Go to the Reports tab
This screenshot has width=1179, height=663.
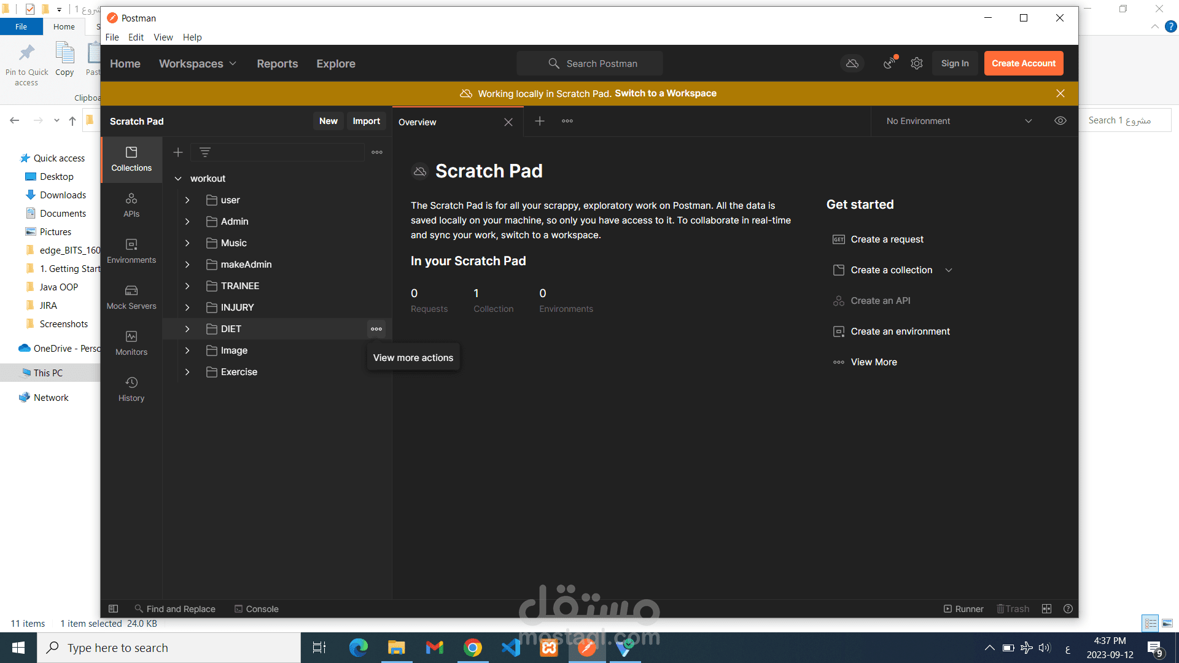point(278,64)
